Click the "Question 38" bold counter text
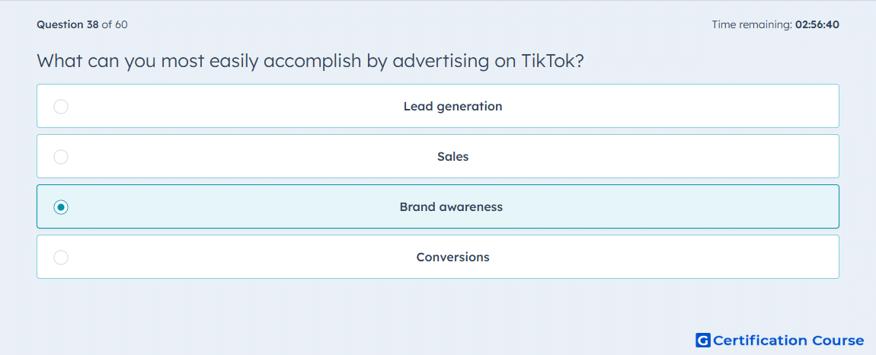The image size is (876, 355). (68, 24)
